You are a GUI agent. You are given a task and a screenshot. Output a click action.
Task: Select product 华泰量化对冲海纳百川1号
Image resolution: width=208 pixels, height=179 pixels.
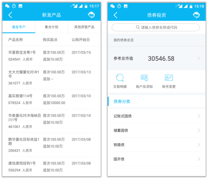click(51, 121)
